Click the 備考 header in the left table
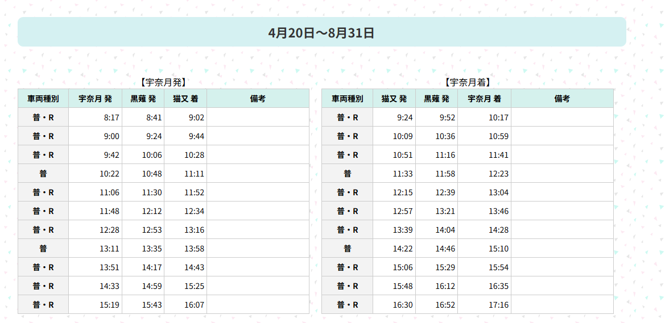 click(258, 99)
